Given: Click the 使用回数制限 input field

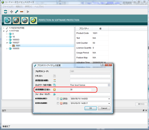Looking at the screenshot, I should click(x=90, y=81).
